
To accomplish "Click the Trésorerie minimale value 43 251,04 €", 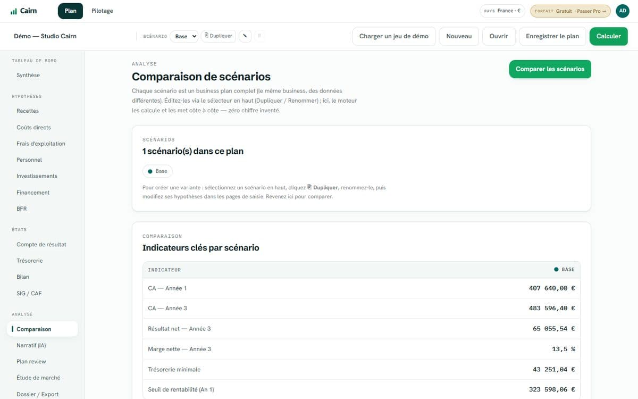I will [554, 369].
